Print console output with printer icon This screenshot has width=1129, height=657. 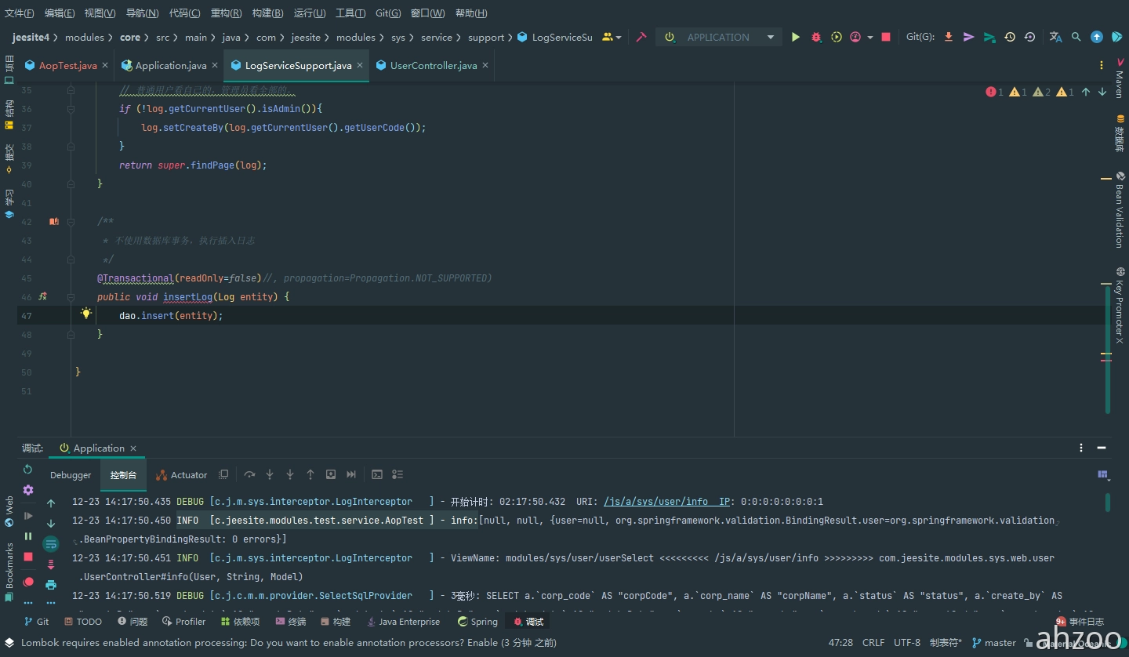(x=51, y=585)
